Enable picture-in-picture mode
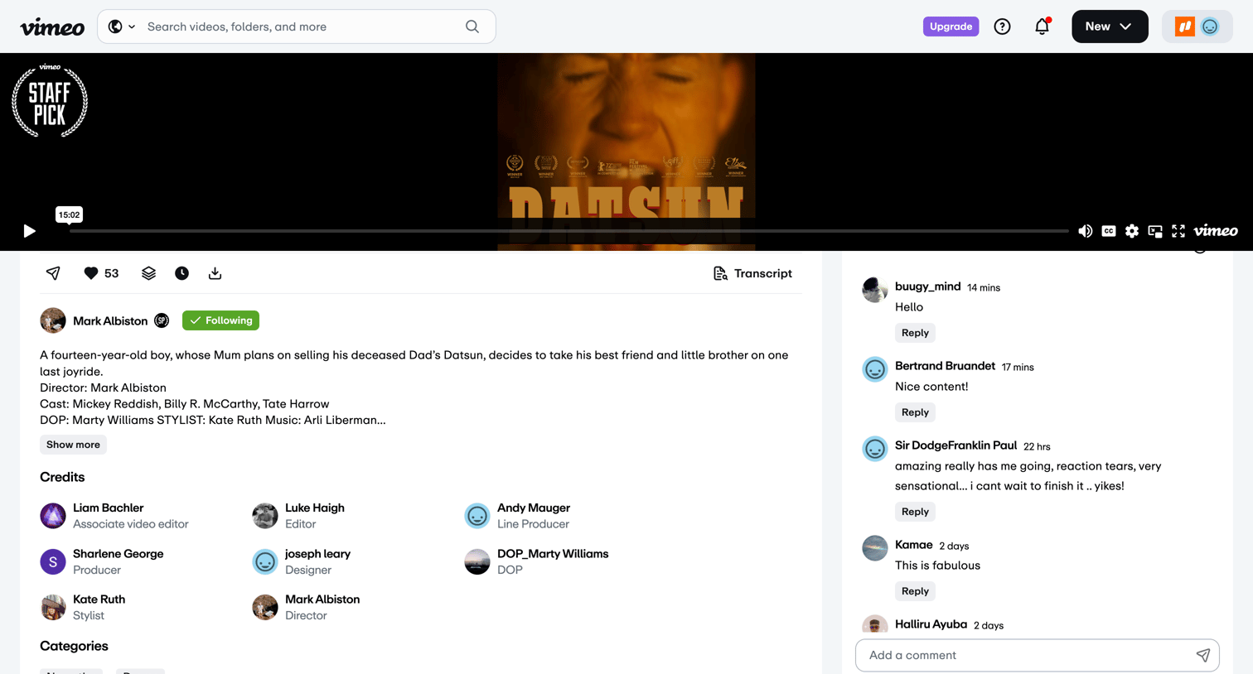The height and width of the screenshot is (674, 1253). coord(1154,231)
